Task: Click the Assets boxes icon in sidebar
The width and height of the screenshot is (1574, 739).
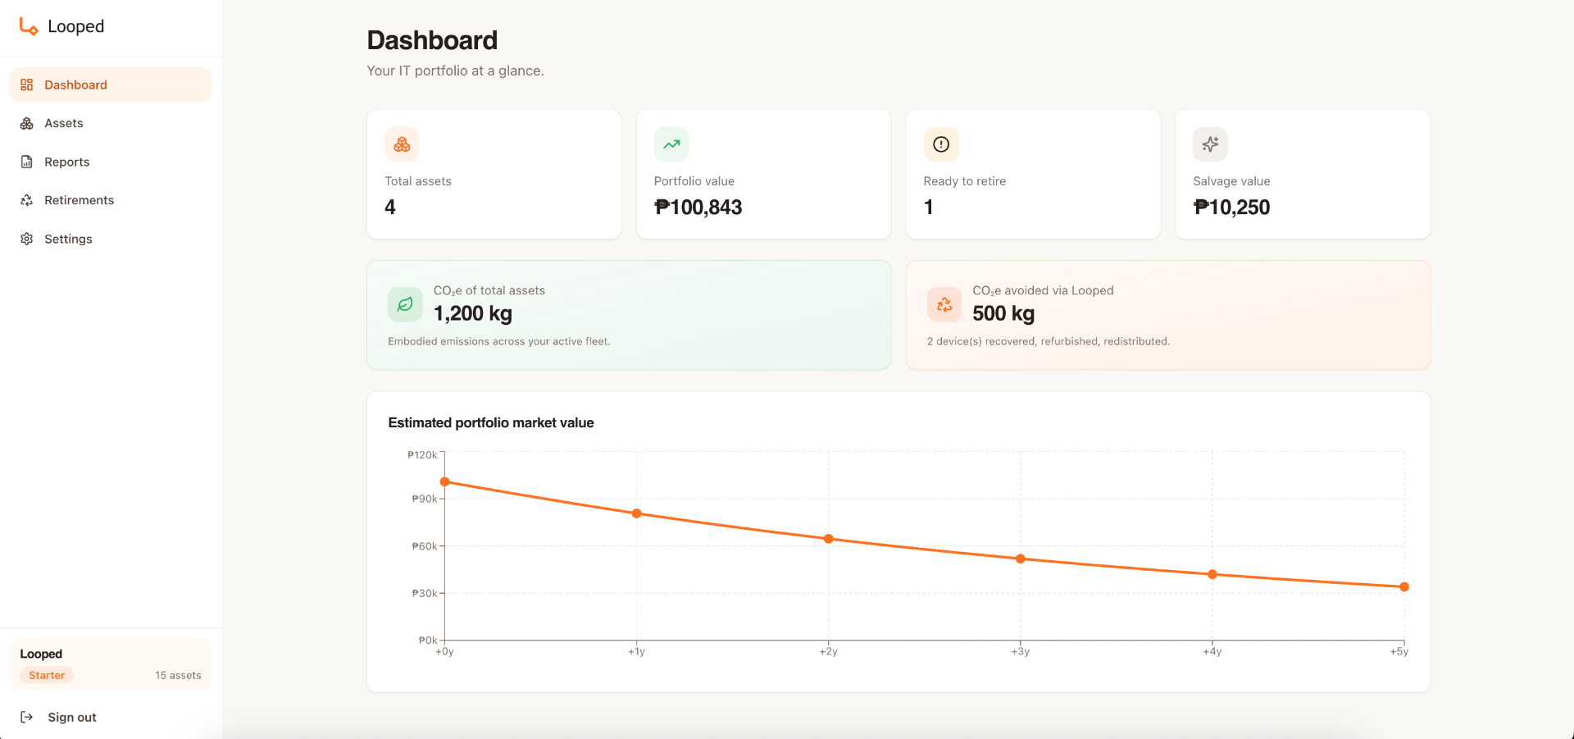Action: coord(27,123)
